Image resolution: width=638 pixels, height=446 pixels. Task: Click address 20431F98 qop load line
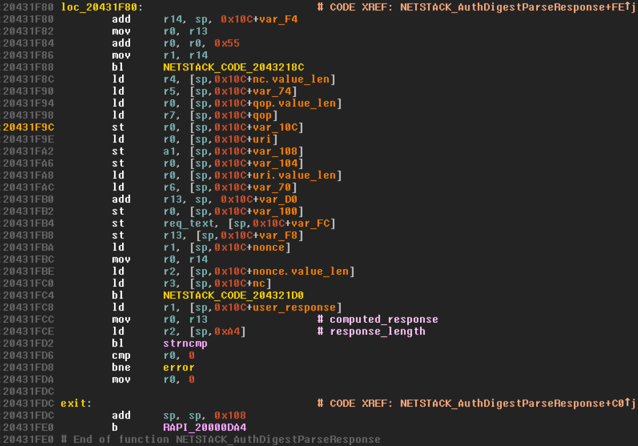(29, 115)
